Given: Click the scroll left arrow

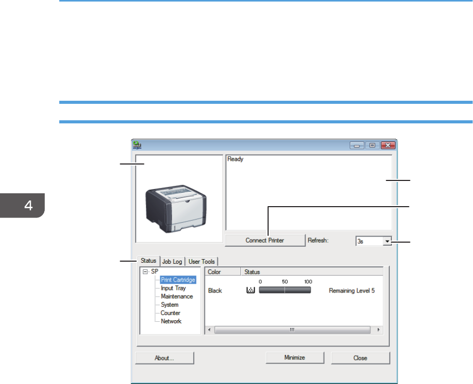Looking at the screenshot, I should 210,330.
